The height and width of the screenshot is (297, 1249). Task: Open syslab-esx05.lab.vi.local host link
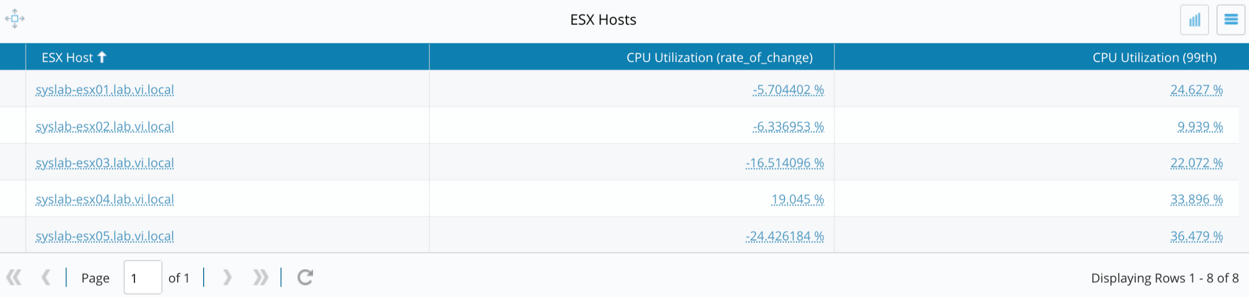[105, 236]
